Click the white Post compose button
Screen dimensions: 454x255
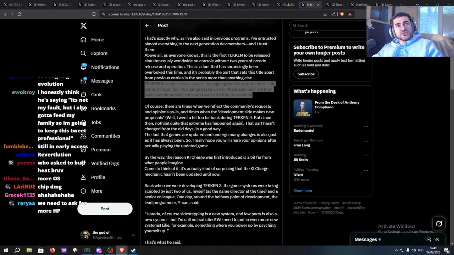tap(105, 209)
